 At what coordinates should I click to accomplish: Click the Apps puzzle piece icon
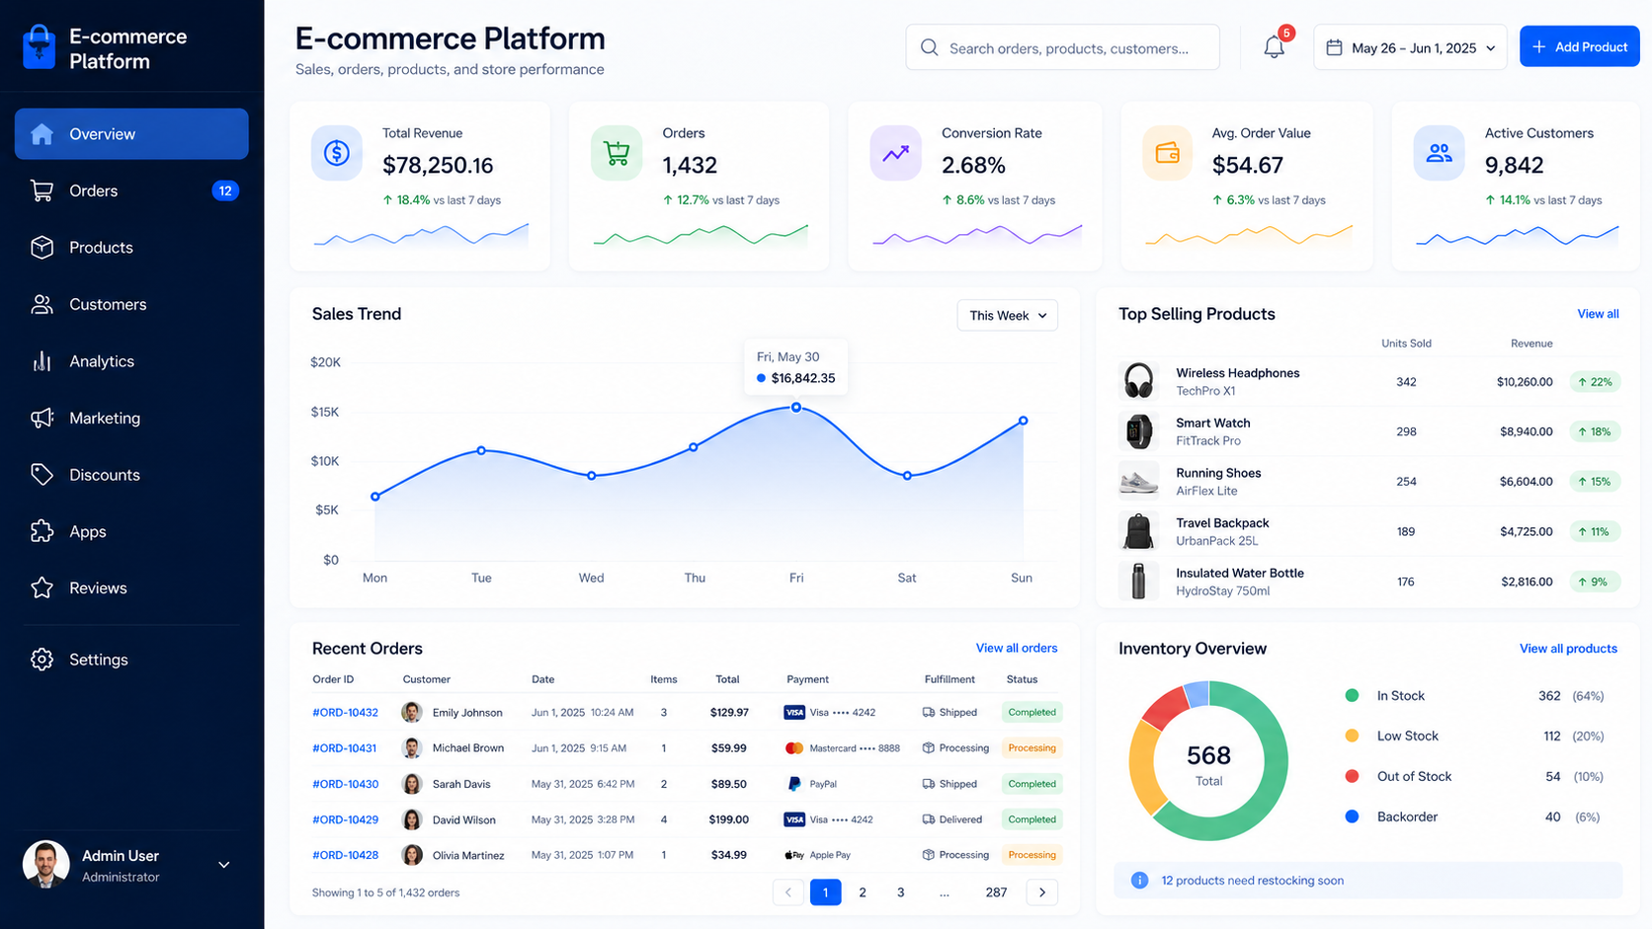41,531
